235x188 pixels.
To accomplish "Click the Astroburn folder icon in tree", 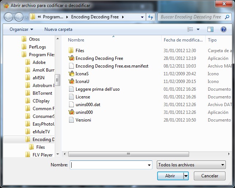I will 28,85.
